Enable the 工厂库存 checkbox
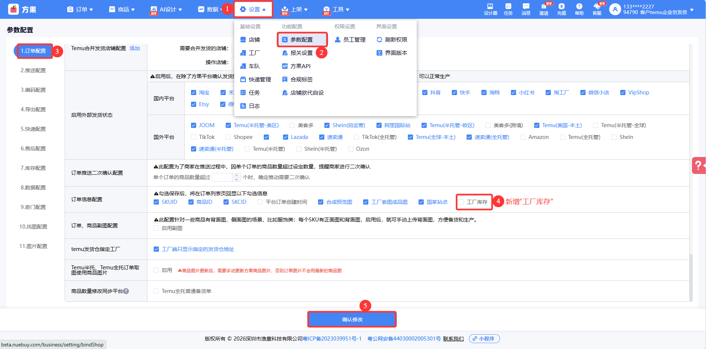706x349 pixels. [461, 202]
